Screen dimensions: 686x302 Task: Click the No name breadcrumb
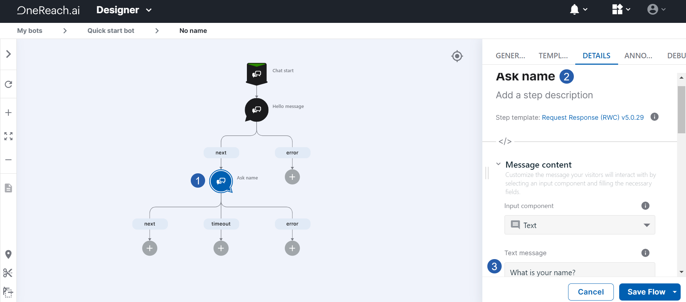193,31
